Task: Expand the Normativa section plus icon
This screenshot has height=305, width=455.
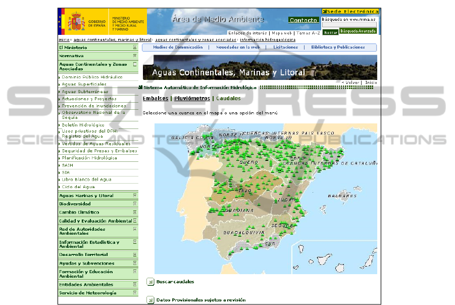Action: click(x=135, y=56)
